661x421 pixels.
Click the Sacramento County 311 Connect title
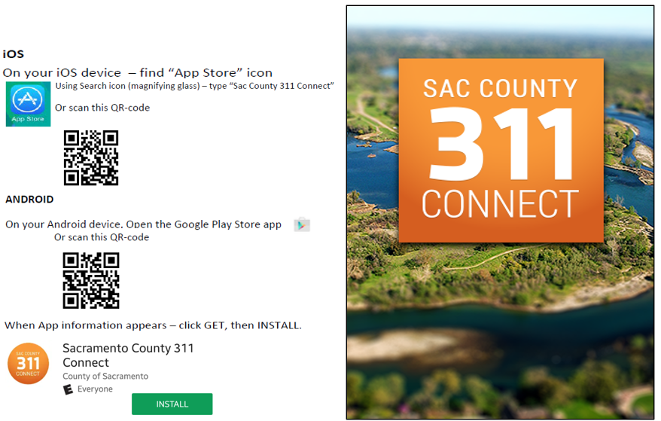click(x=128, y=355)
